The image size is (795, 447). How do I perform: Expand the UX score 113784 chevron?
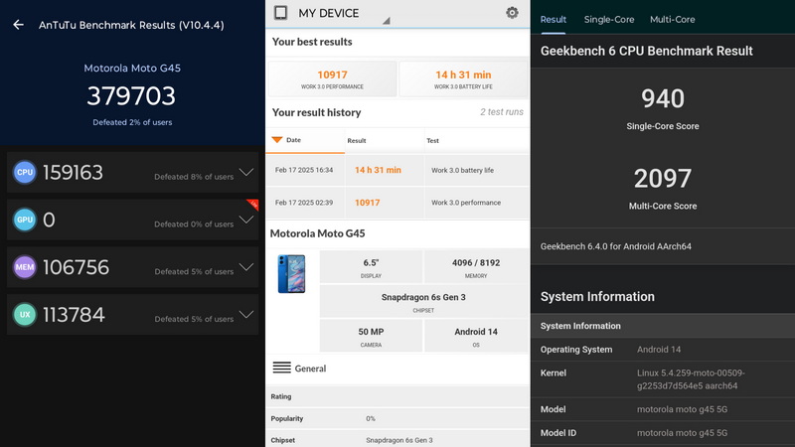coord(246,314)
